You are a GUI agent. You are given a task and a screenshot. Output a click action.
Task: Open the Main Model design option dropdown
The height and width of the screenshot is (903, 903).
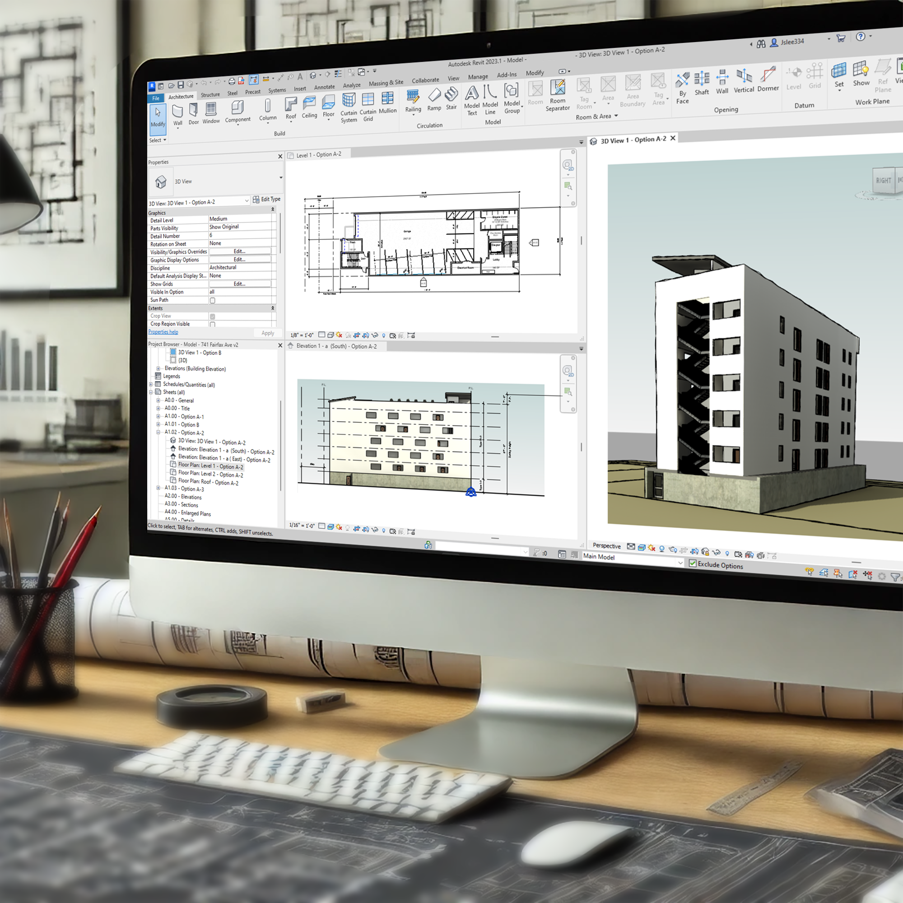click(x=680, y=563)
